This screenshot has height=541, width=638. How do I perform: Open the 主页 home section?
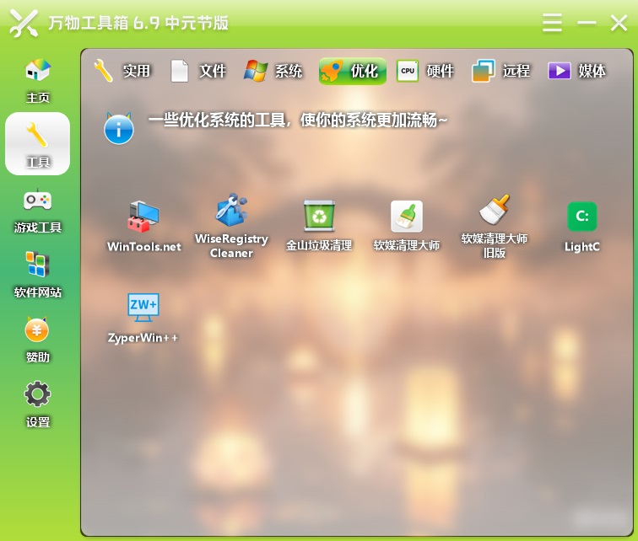37,80
